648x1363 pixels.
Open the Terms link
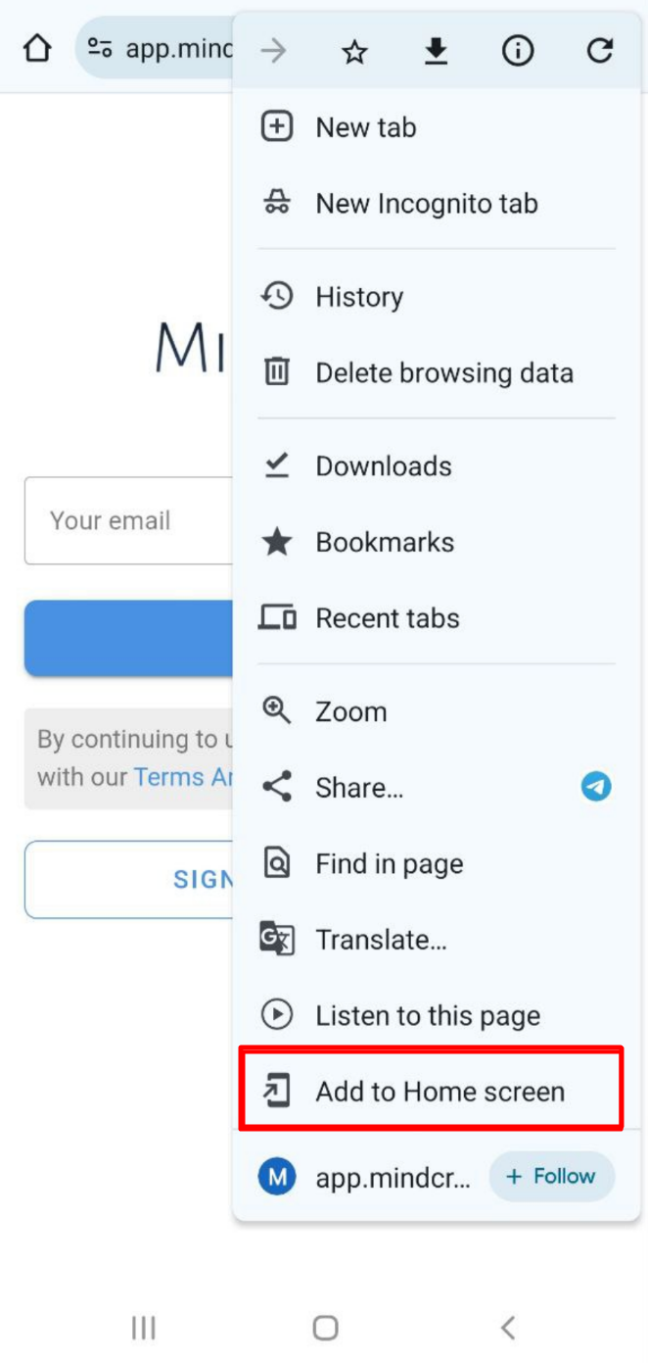[183, 777]
